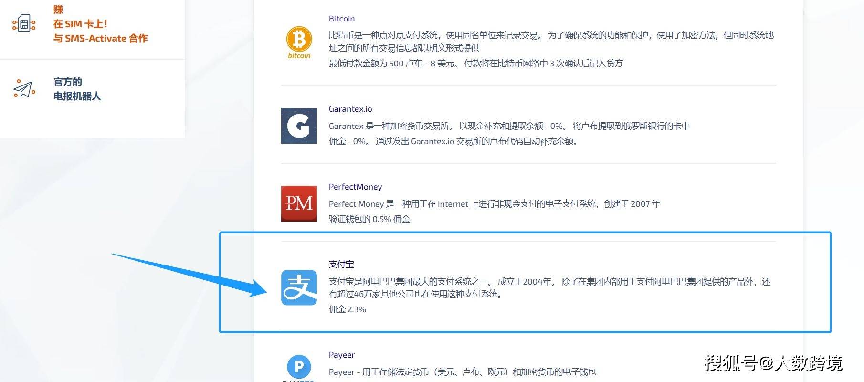
Task: Open the Garantex.io payment option title
Action: click(x=350, y=109)
